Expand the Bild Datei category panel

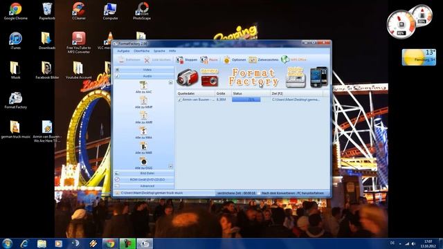[144, 173]
